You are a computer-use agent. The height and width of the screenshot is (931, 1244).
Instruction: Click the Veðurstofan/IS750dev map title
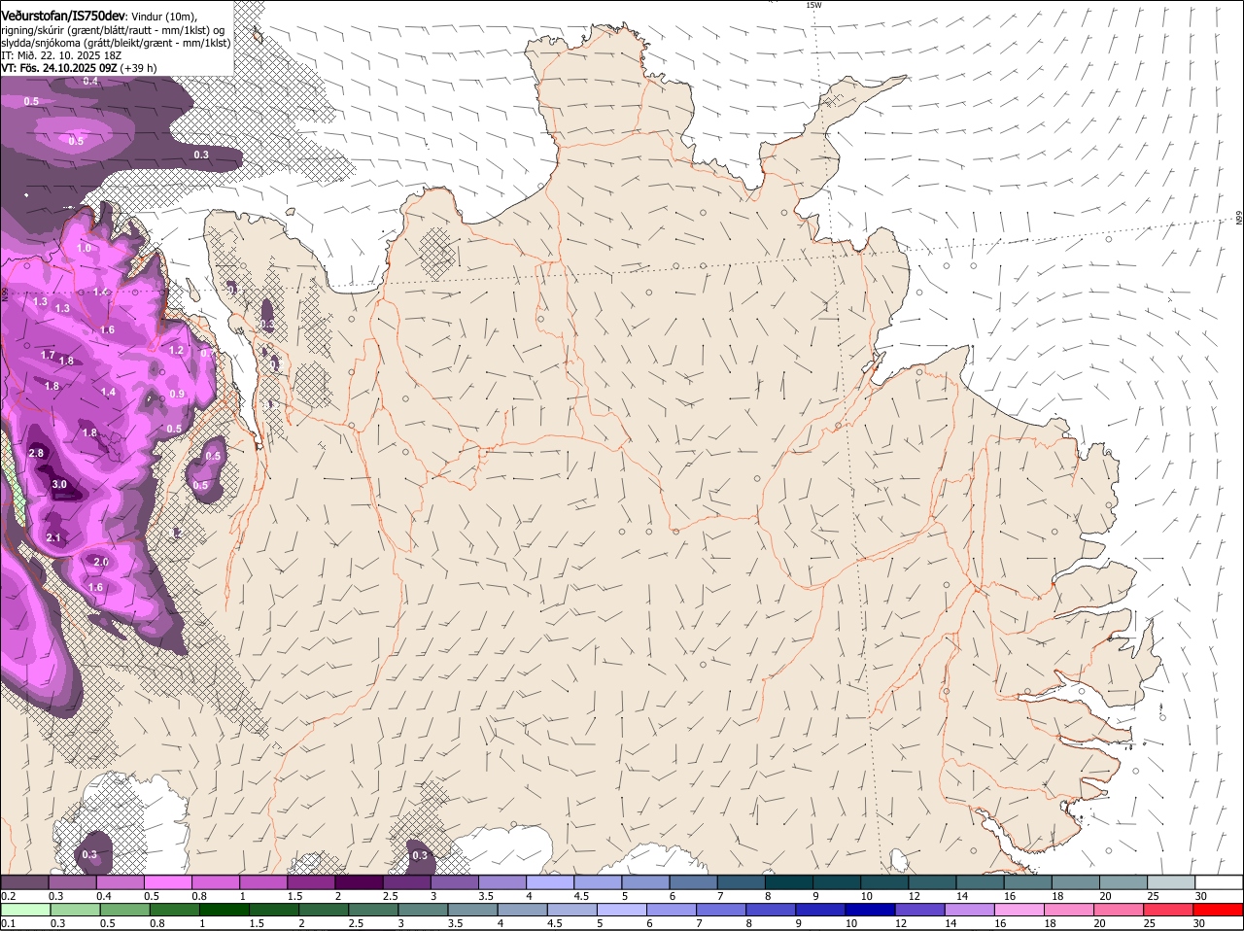(63, 15)
